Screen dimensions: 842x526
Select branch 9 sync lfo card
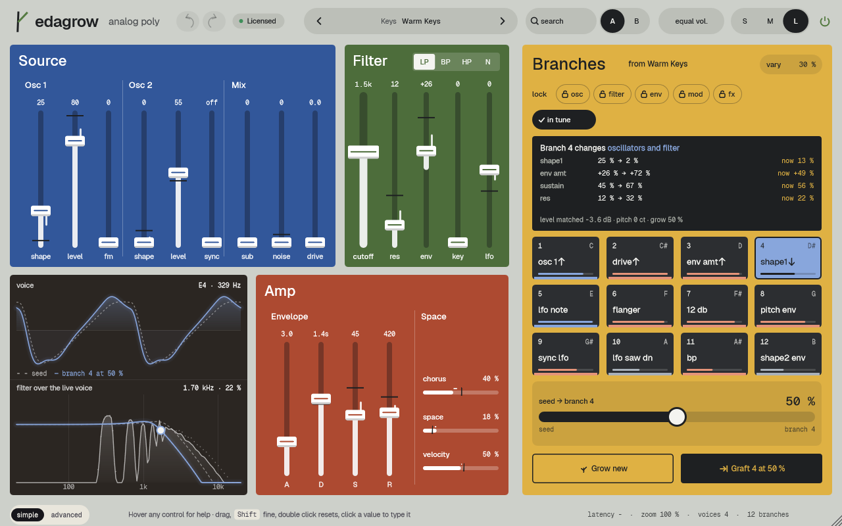[566, 354]
